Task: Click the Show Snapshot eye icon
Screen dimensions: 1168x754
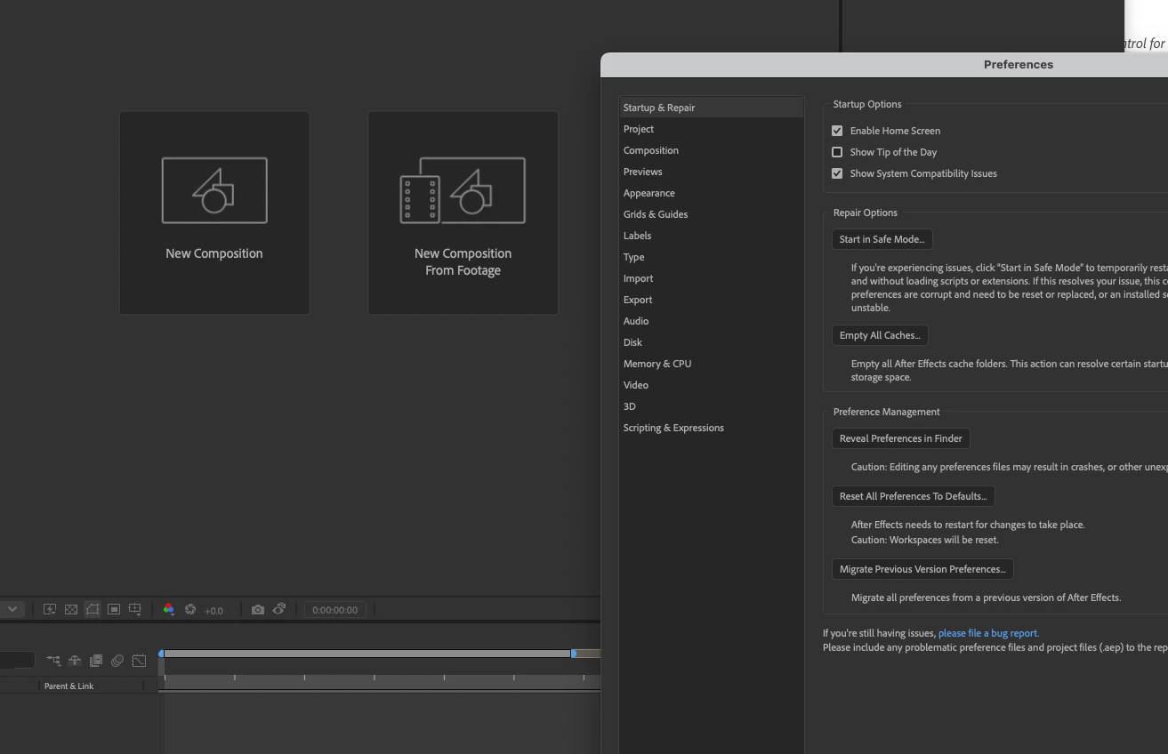Action: pyautogui.click(x=279, y=609)
